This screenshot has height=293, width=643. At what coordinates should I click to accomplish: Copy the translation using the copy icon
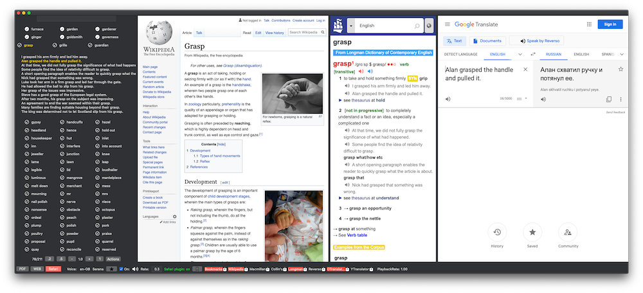click(608, 100)
